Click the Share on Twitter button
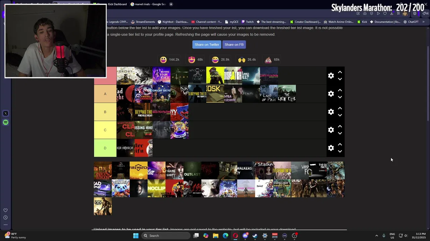The height and width of the screenshot is (241, 430). point(207,45)
